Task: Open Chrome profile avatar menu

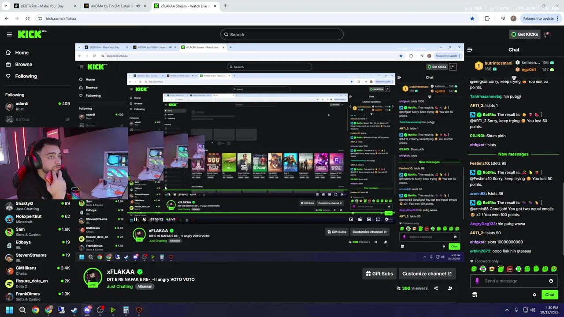Action: click(x=513, y=18)
